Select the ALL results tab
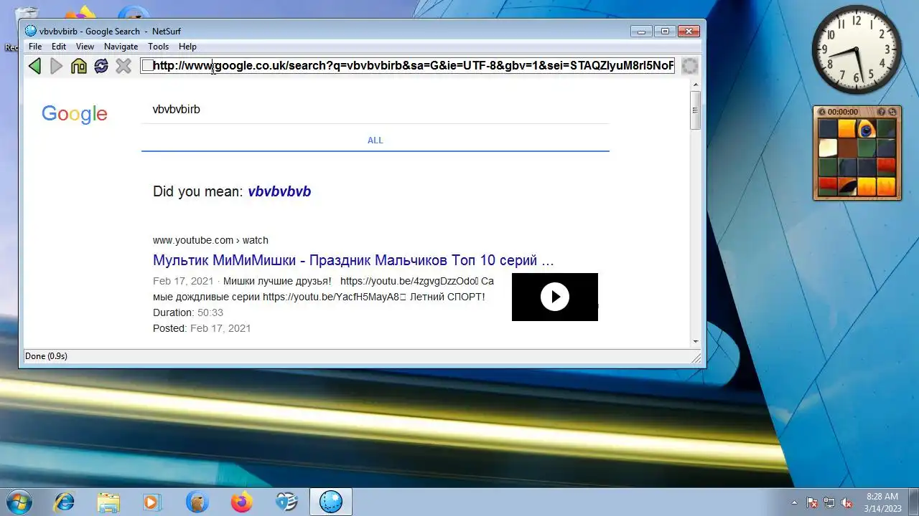919x516 pixels. coord(375,140)
